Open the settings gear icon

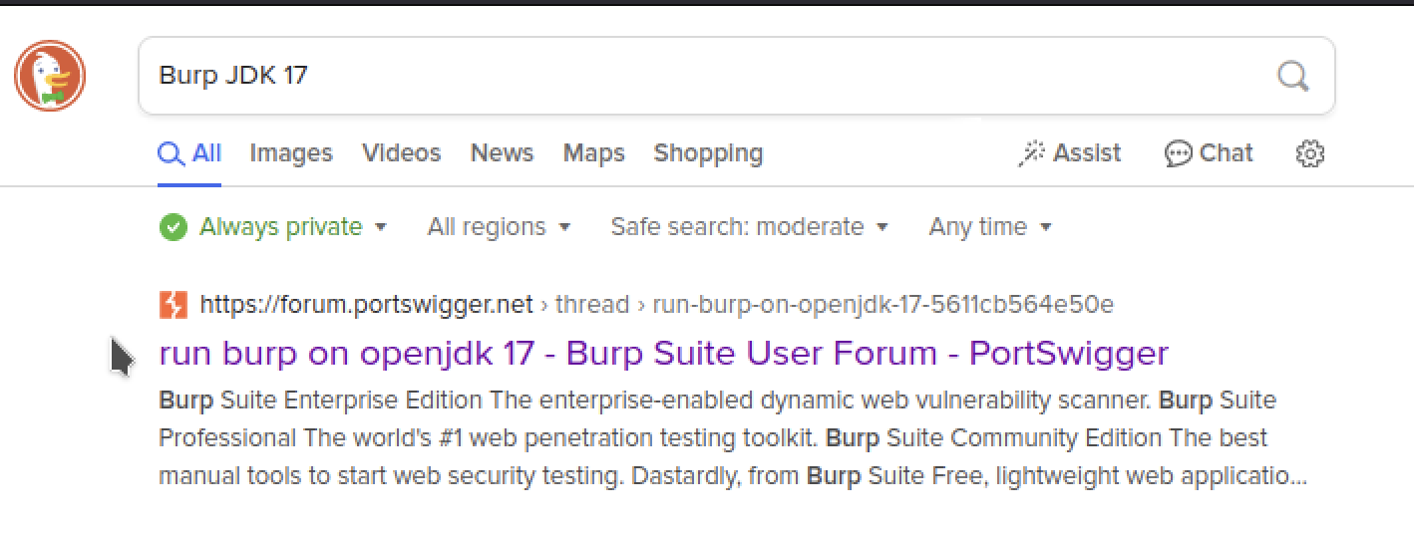(1309, 153)
